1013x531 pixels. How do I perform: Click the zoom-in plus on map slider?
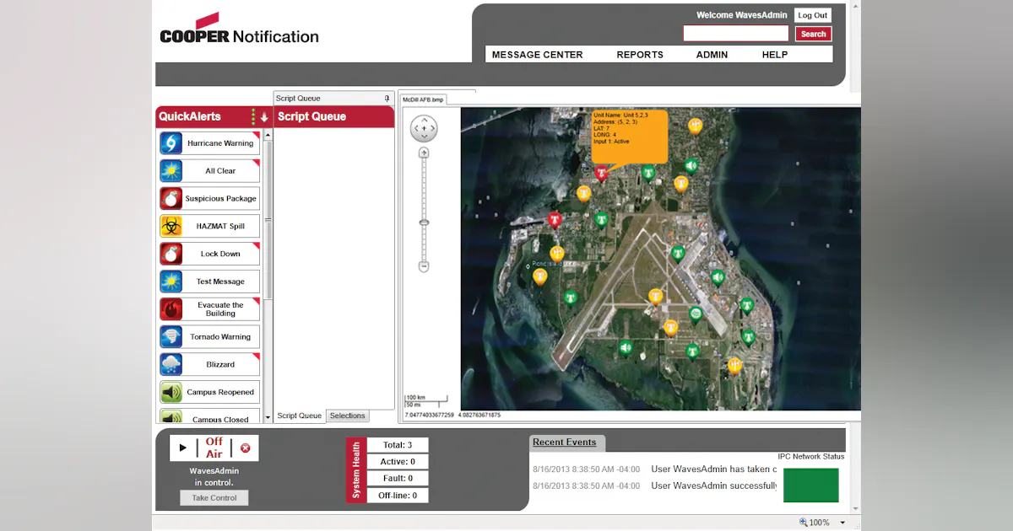tap(424, 153)
